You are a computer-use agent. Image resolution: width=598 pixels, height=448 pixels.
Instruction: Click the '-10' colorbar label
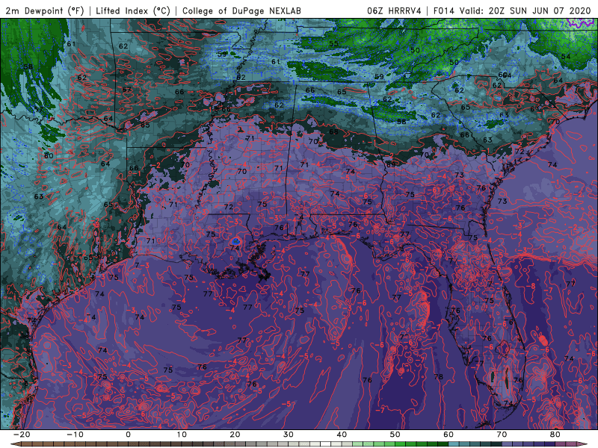pyautogui.click(x=75, y=435)
